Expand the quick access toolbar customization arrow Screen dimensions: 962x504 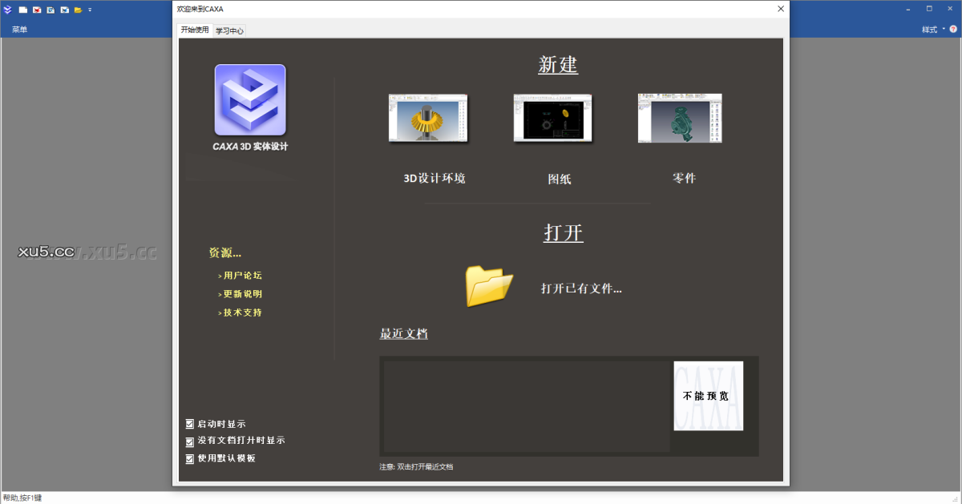(90, 10)
